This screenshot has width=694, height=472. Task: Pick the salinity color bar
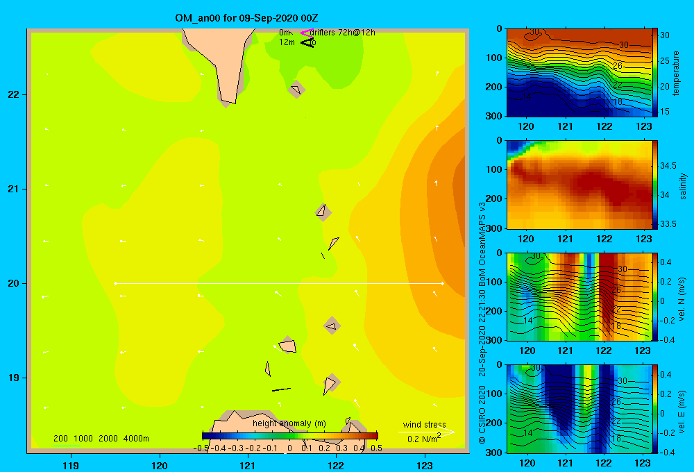(x=655, y=185)
